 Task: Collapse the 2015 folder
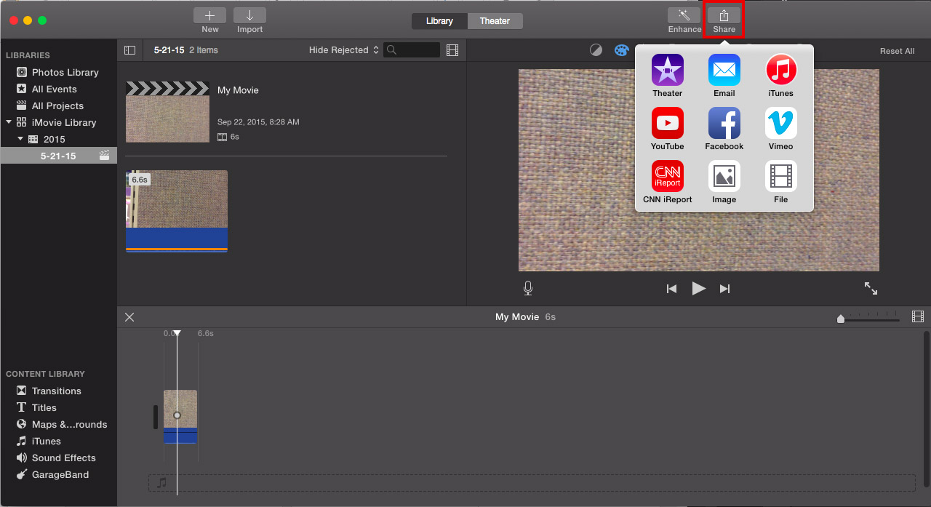(x=20, y=139)
